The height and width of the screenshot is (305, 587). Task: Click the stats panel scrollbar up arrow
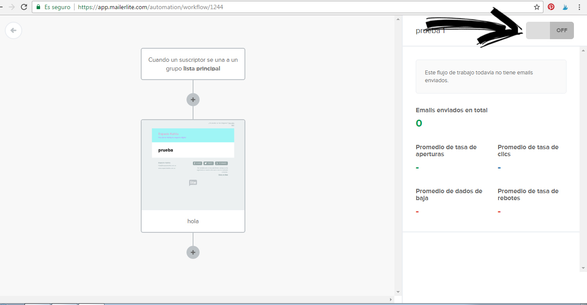(583, 50)
